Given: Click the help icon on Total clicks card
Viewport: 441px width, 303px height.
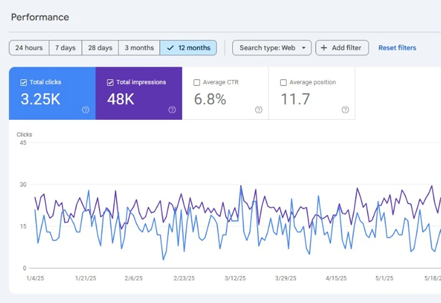Looking at the screenshot, I should pos(86,110).
